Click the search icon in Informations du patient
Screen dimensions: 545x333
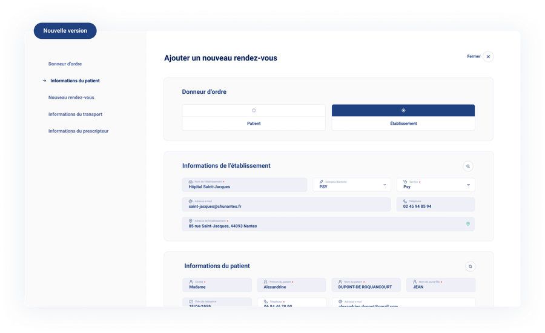point(471,266)
